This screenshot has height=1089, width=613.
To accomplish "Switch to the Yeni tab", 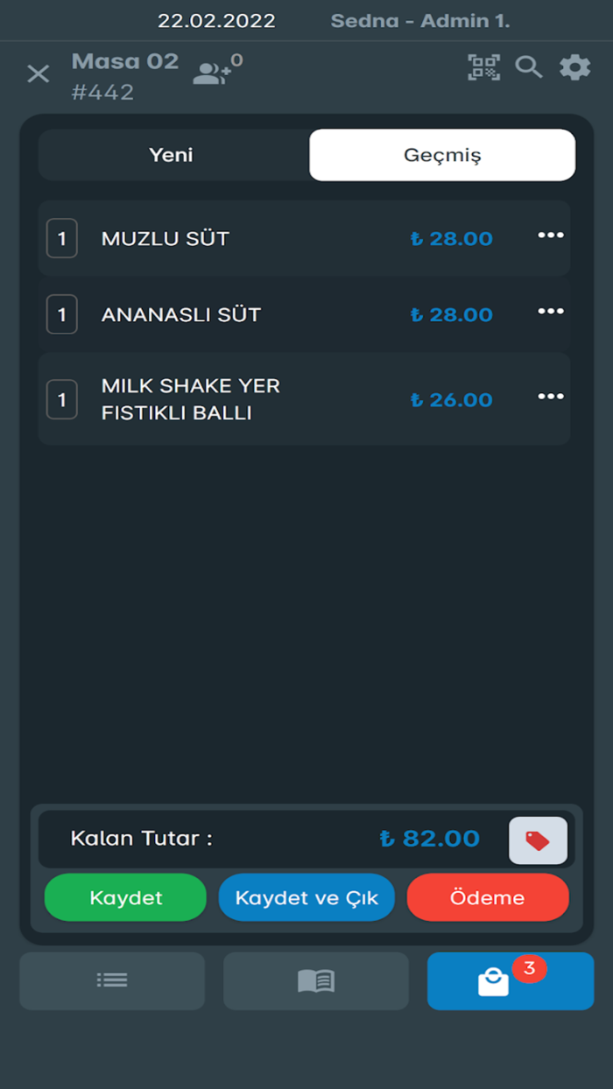I will 172,154.
